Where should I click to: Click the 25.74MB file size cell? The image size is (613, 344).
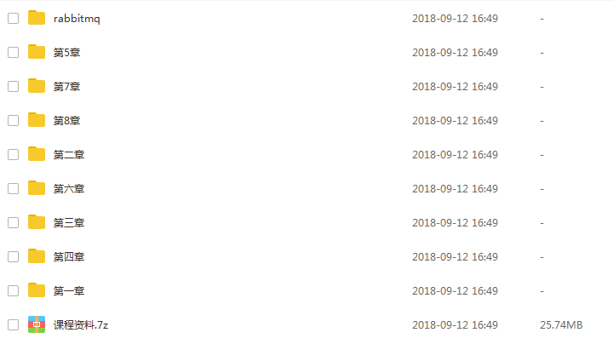click(561, 325)
